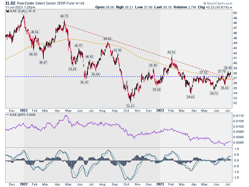Select the Open 38.00 value
Screen dimensions: 249x187
[105, 7]
